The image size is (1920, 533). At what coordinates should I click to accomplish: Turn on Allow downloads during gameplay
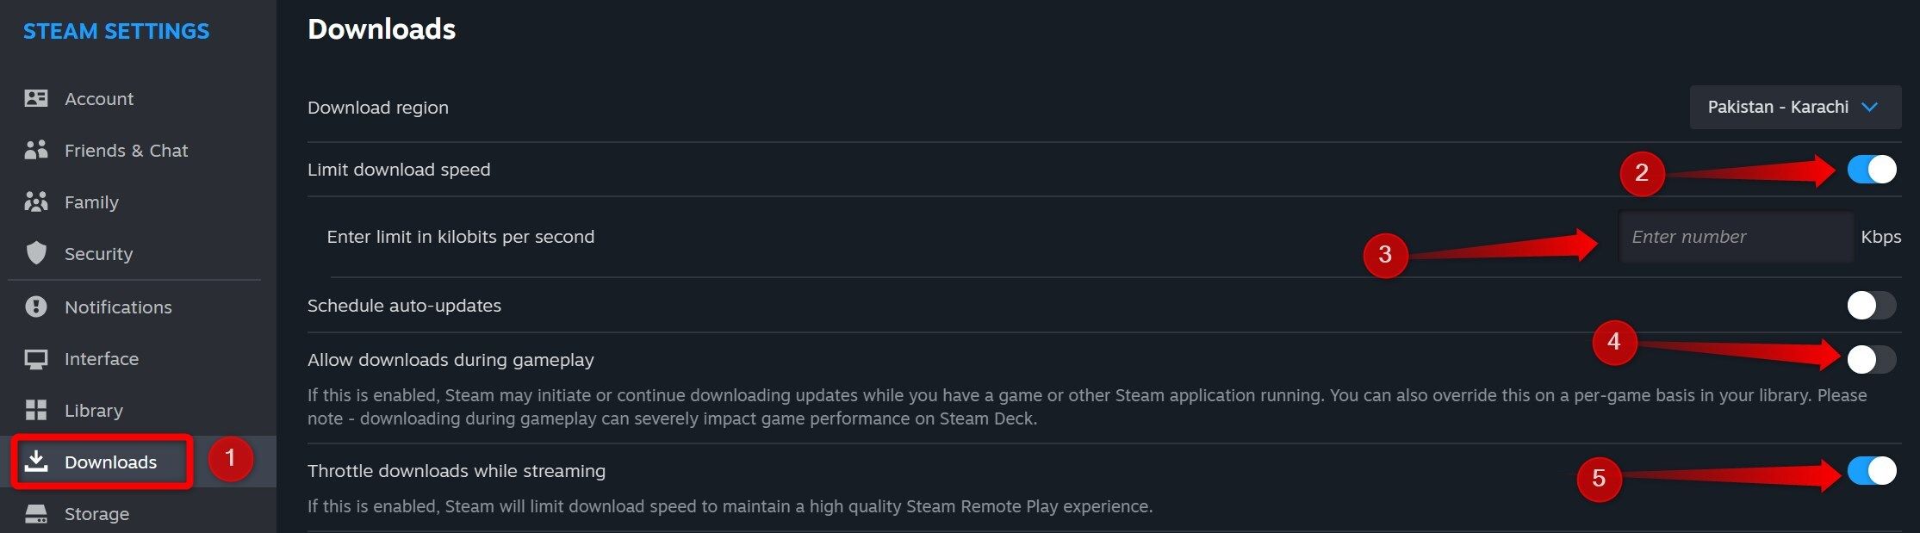point(1871,359)
